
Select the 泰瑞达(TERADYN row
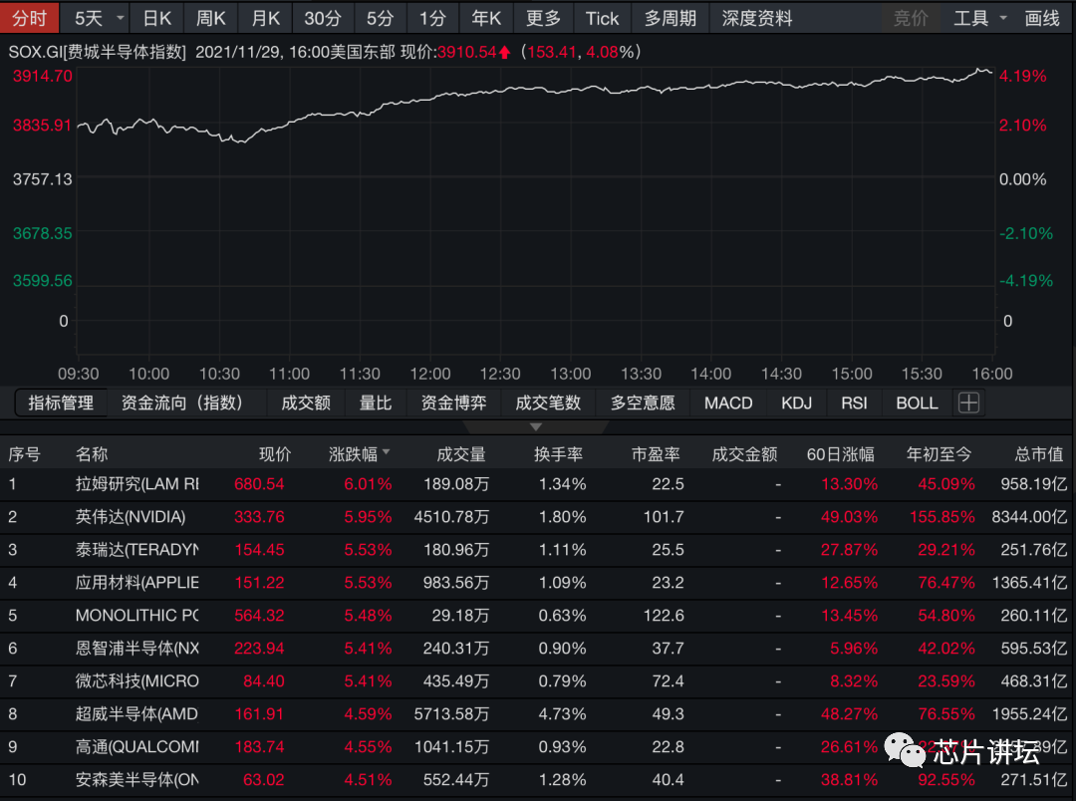point(538,550)
